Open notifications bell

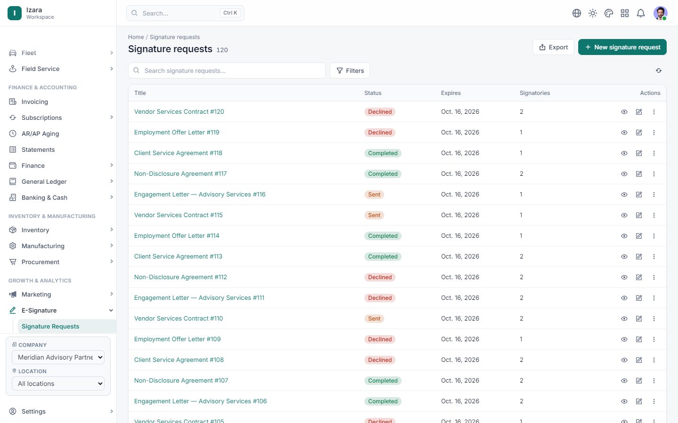[x=641, y=13]
